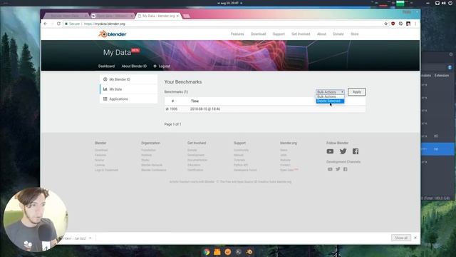Go back with browser back arrow

pyautogui.click(x=46, y=24)
